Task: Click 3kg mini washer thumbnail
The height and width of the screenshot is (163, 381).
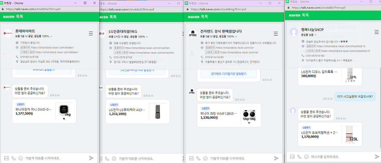Action: click(64, 111)
